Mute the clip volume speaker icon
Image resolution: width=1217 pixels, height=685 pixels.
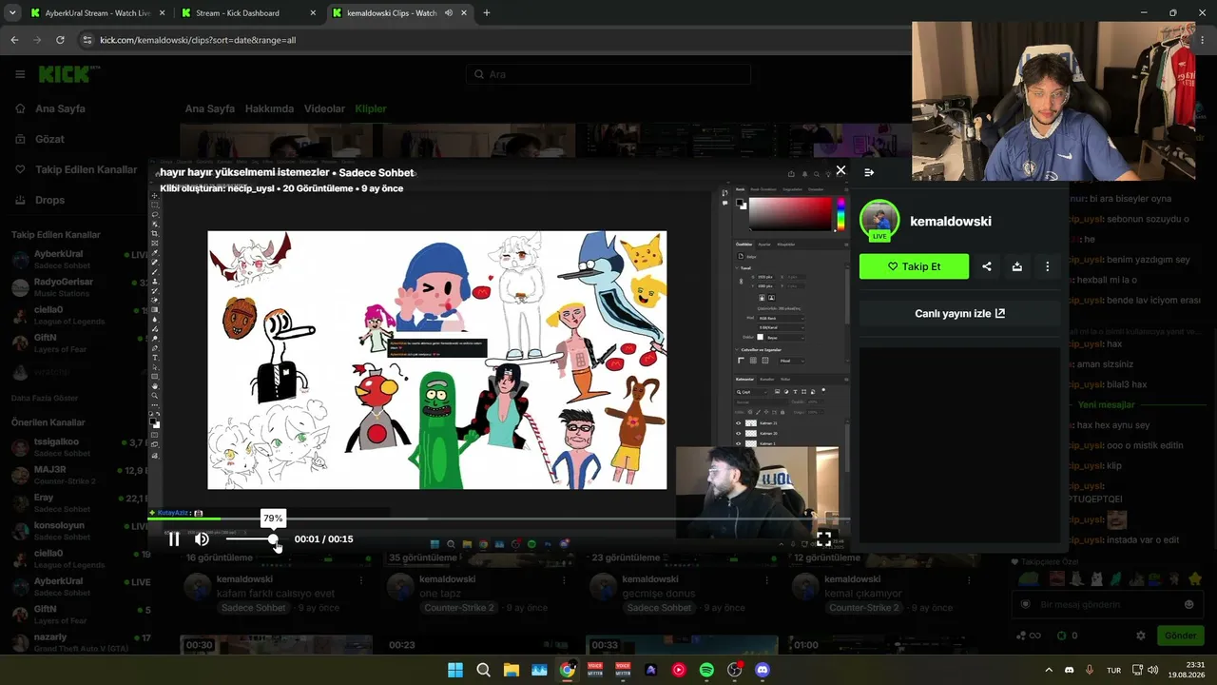pos(202,539)
